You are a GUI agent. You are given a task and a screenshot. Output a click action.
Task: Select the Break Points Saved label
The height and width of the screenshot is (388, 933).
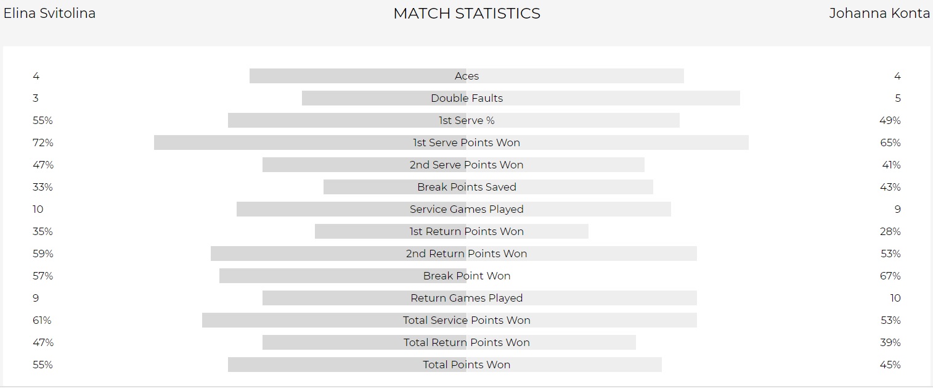466,187
